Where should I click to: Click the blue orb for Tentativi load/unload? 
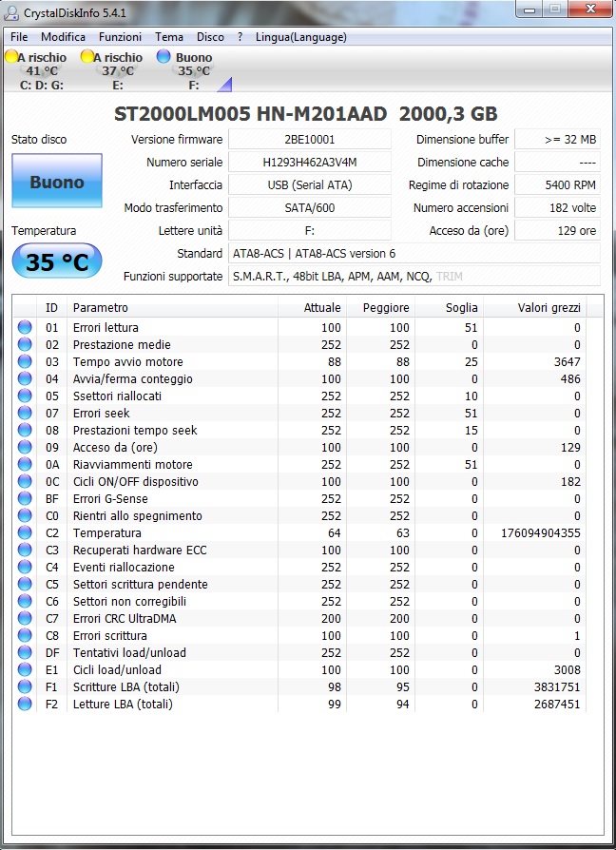pos(25,652)
